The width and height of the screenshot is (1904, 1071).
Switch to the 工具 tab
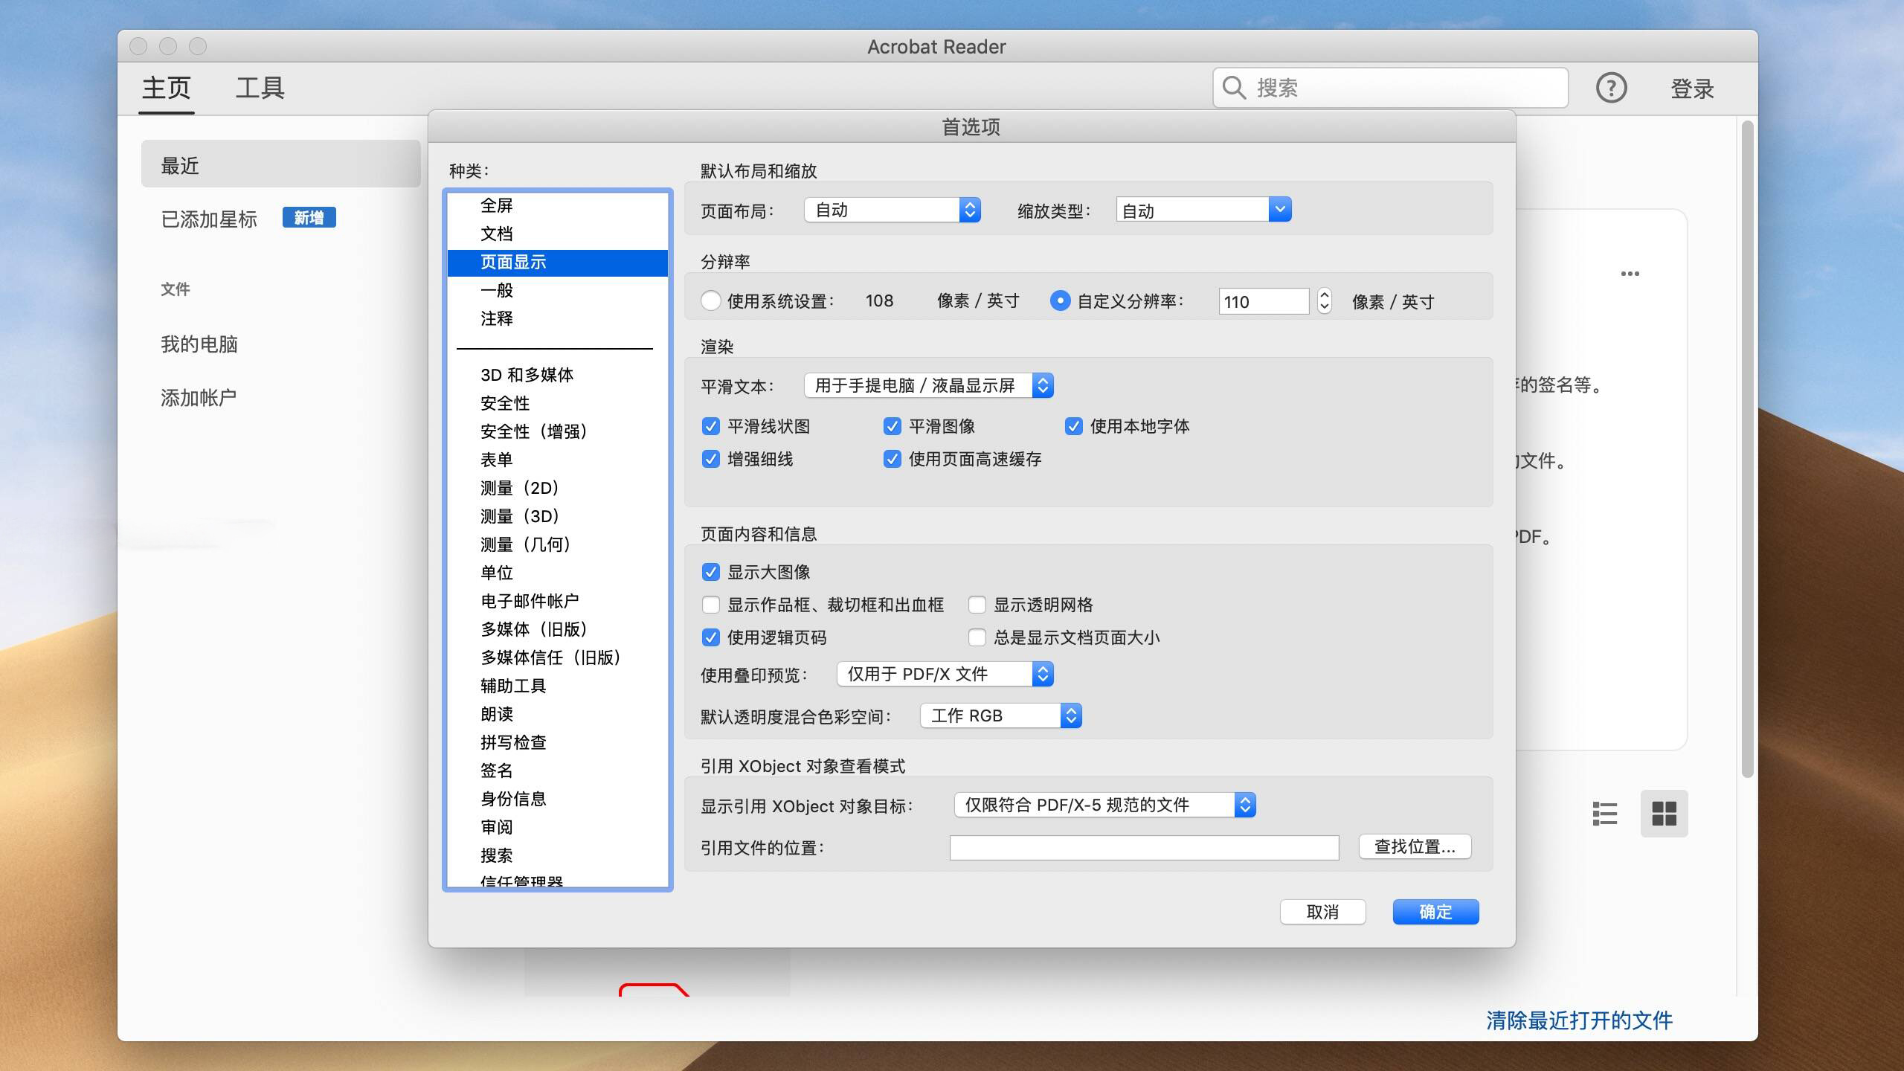260,89
